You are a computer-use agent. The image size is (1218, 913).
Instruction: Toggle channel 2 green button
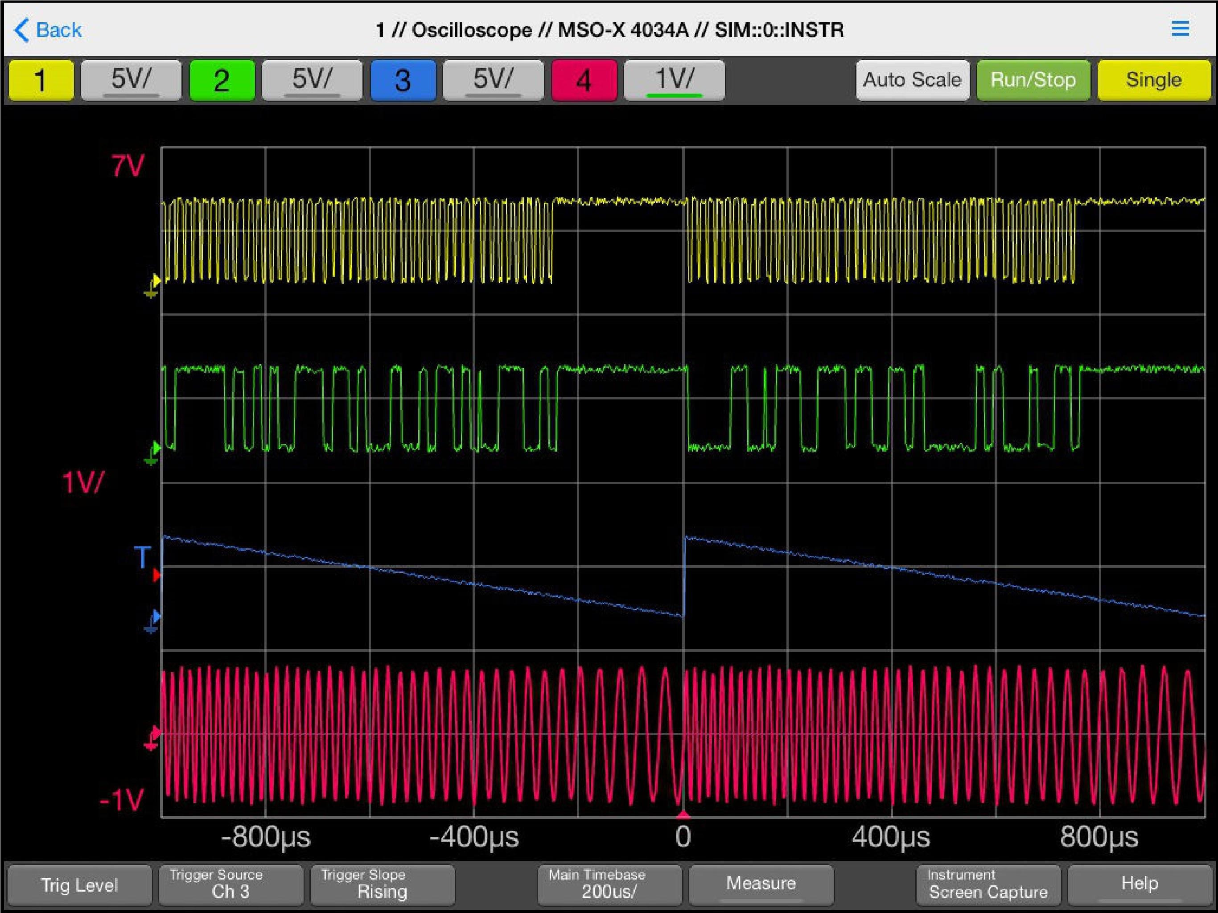tap(222, 80)
